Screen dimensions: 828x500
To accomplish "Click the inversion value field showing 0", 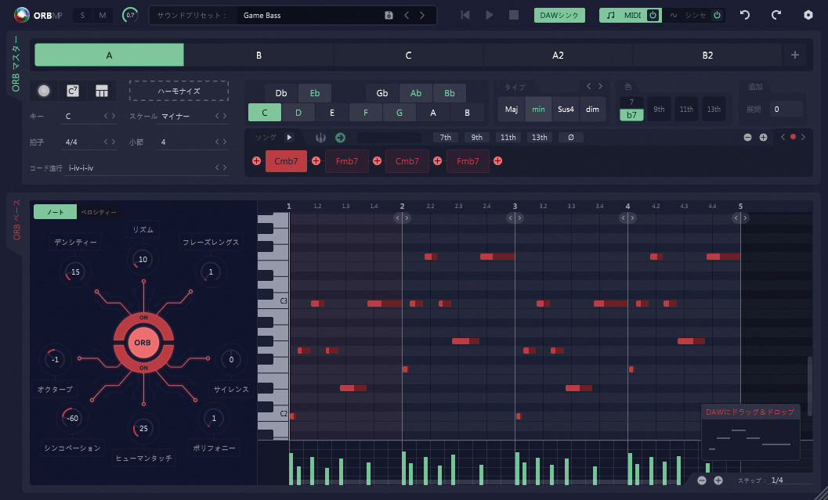I will 786,110.
